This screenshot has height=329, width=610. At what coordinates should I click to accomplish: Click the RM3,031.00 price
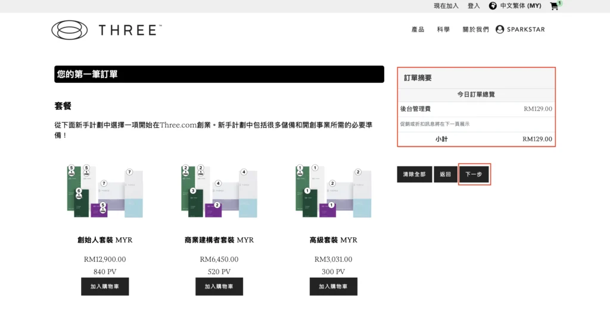pyautogui.click(x=334, y=259)
